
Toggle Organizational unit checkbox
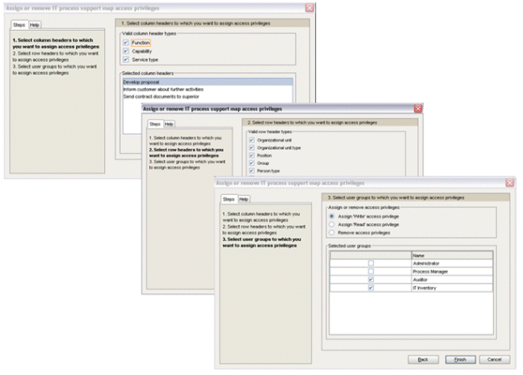click(251, 141)
